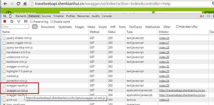Open the Resources tab
Screen dimensions: 214x105
(x=83, y=16)
